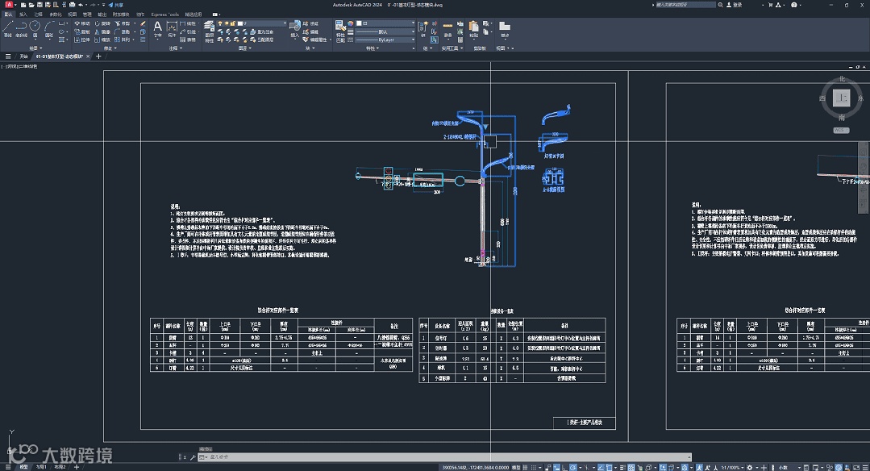Choose the Scale (缩放) modify tool
This screenshot has width=870, height=471.
pyautogui.click(x=102, y=40)
